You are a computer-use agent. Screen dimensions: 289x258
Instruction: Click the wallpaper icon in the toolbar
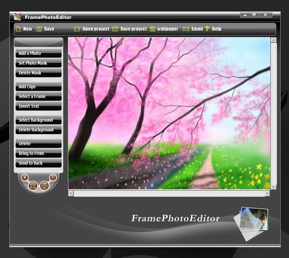tap(153, 29)
